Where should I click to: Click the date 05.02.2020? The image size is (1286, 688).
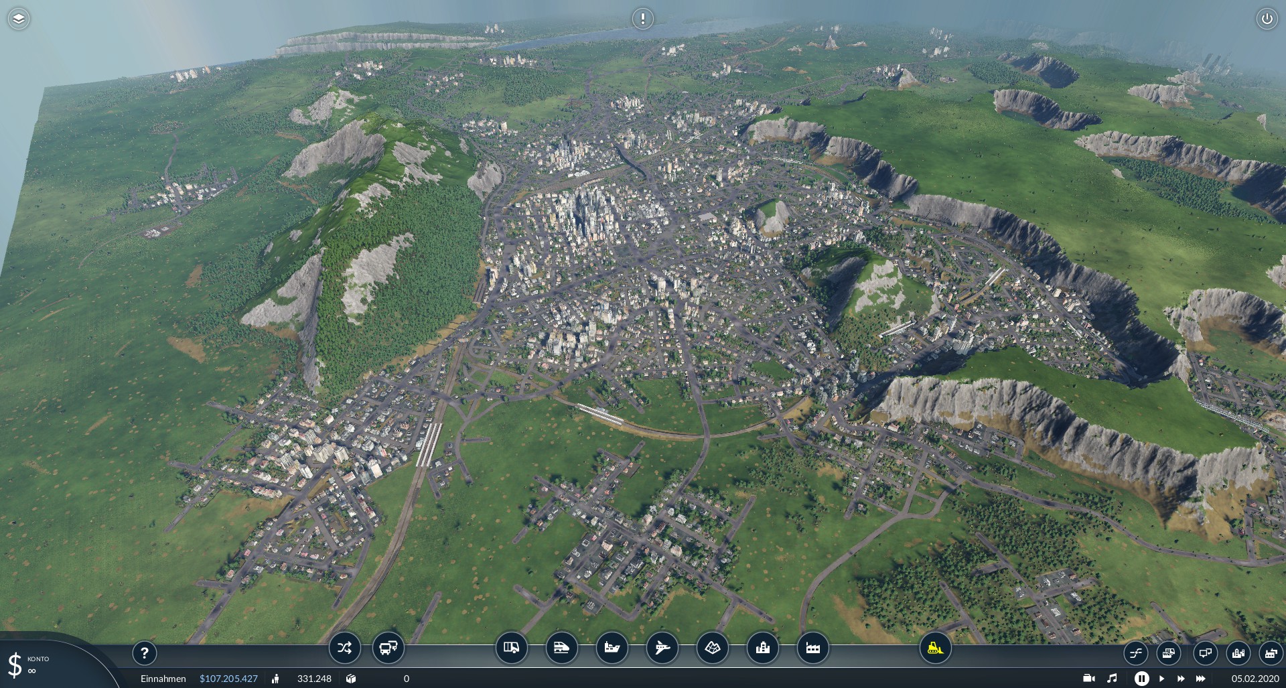click(1255, 679)
